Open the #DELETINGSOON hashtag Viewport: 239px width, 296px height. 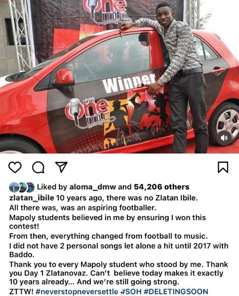pos(176,292)
